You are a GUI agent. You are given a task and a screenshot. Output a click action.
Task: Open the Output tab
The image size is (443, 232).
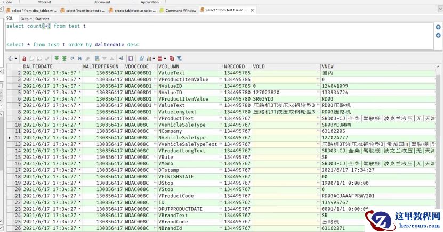[x=26, y=19]
